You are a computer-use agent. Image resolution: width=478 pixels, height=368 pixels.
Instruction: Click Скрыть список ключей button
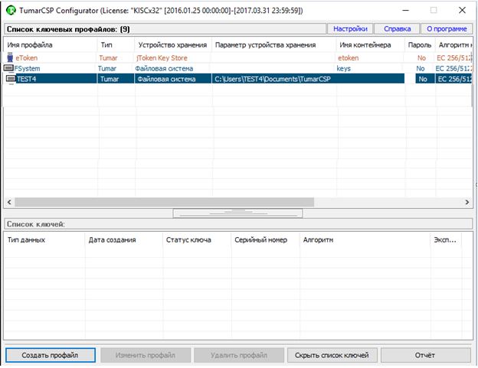pos(332,355)
